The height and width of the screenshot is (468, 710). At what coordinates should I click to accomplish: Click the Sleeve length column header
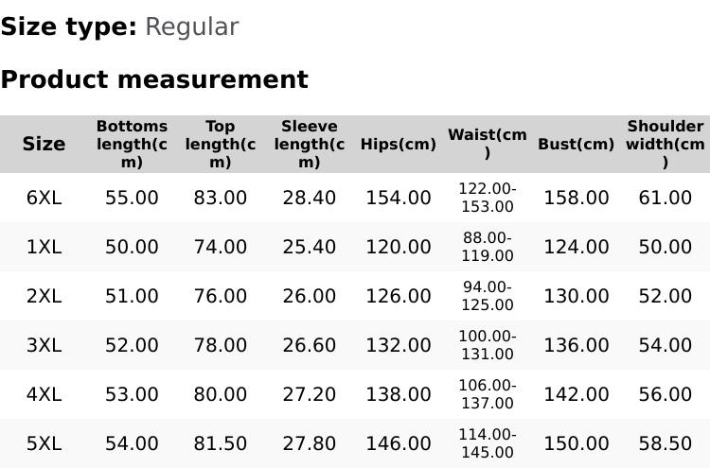[x=309, y=144]
